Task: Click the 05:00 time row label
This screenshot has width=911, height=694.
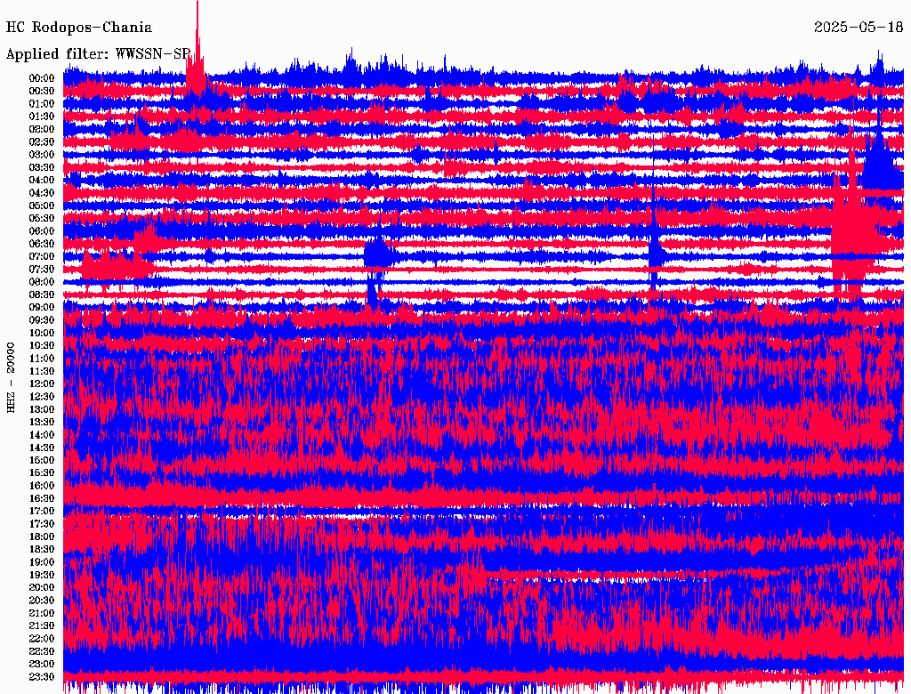Action: [42, 206]
